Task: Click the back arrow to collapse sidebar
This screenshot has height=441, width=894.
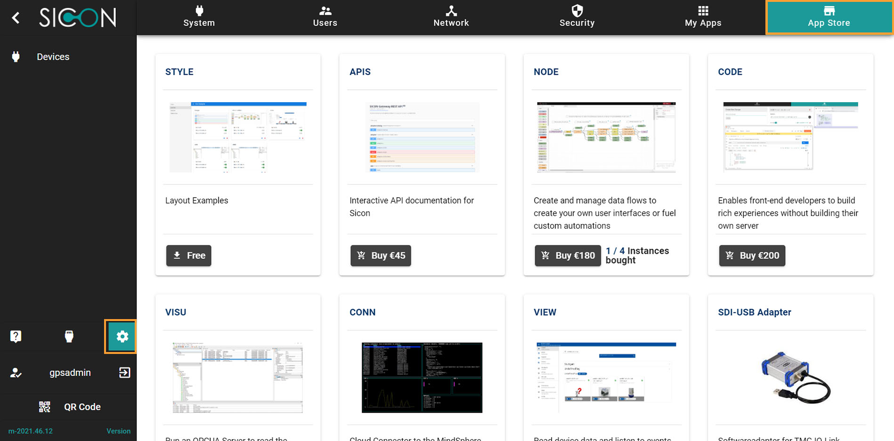Action: coord(16,18)
